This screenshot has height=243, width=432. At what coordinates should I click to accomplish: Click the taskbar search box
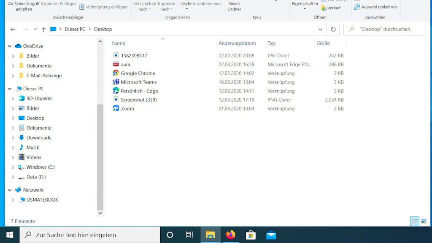click(x=90, y=235)
